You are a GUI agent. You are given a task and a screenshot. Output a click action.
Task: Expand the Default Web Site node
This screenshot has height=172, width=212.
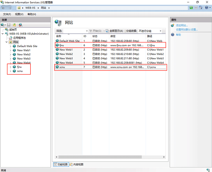pos(10,46)
